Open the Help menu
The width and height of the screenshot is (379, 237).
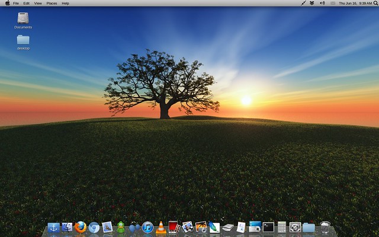pyautogui.click(x=66, y=4)
